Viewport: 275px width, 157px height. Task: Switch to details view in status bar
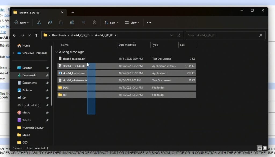click(260, 148)
